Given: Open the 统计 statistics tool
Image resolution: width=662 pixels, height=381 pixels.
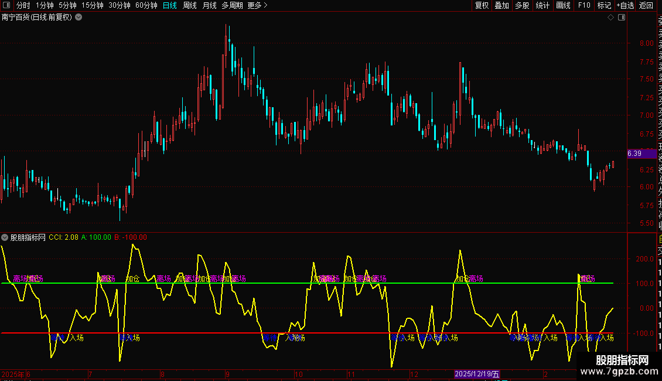Looking at the screenshot, I should pyautogui.click(x=542, y=5).
